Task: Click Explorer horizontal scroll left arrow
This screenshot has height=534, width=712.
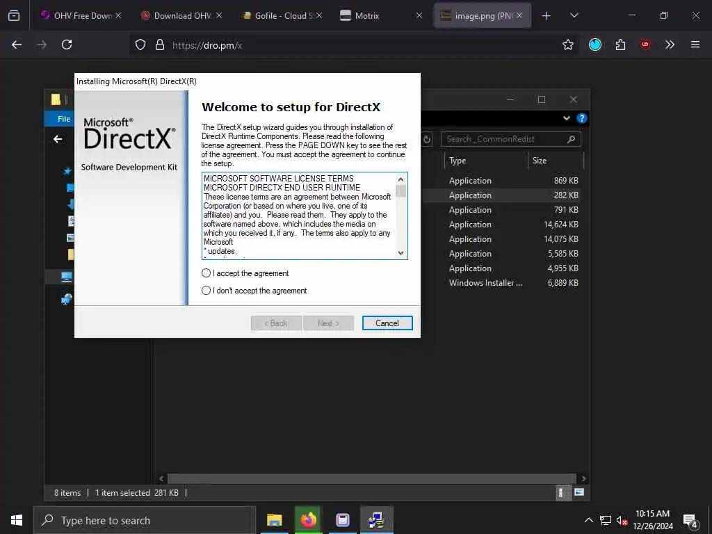Action: click(x=161, y=478)
